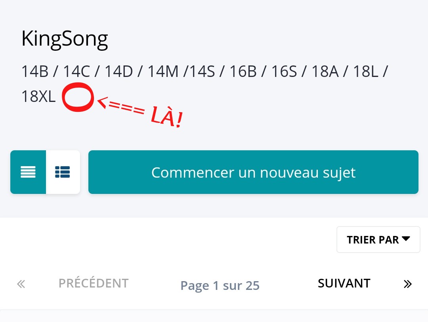
Task: Click the 14B model text
Action: (35, 71)
